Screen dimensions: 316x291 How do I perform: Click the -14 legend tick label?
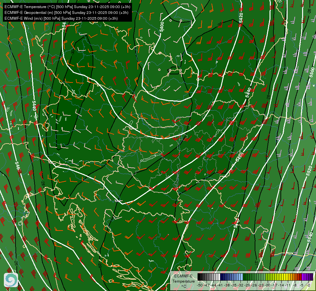pyautogui.click(x=281, y=285)
